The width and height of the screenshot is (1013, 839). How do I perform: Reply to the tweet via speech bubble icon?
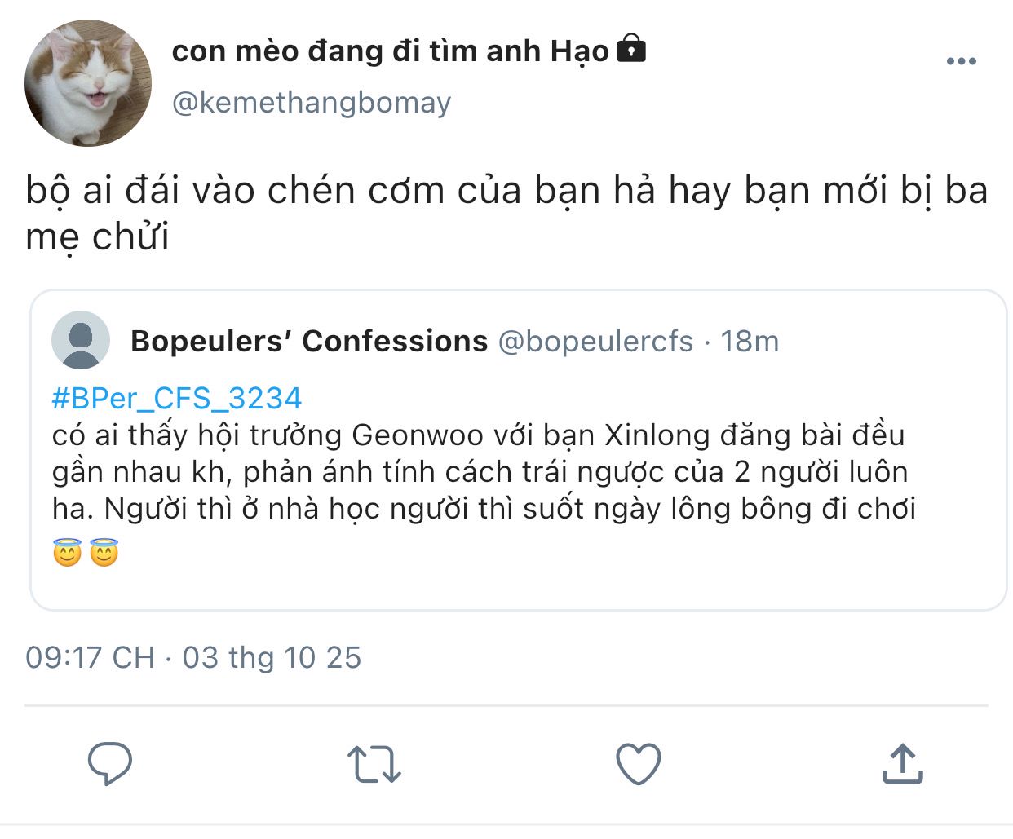(109, 763)
